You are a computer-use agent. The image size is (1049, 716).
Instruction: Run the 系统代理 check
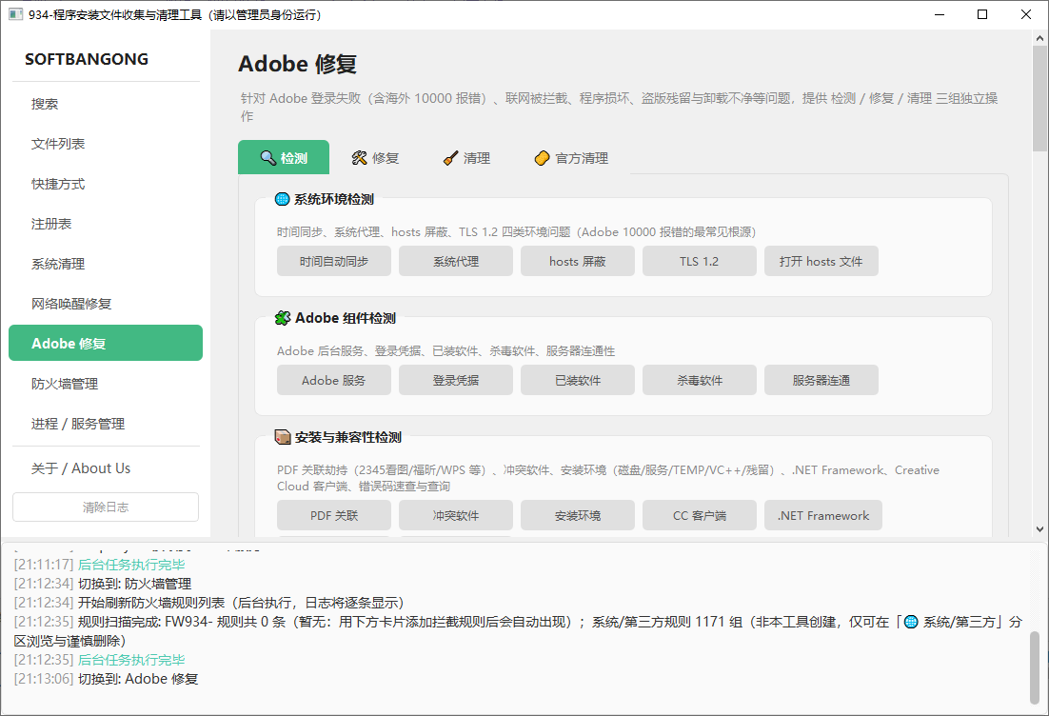tap(456, 261)
